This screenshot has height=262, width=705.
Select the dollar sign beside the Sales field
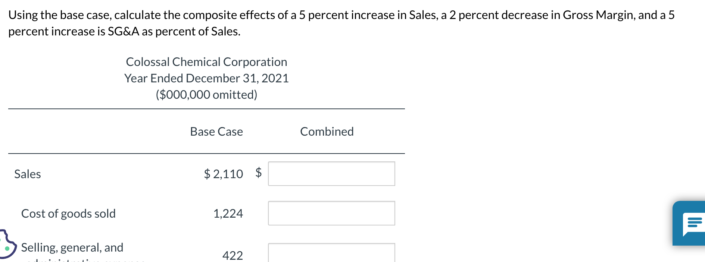[x=259, y=173]
